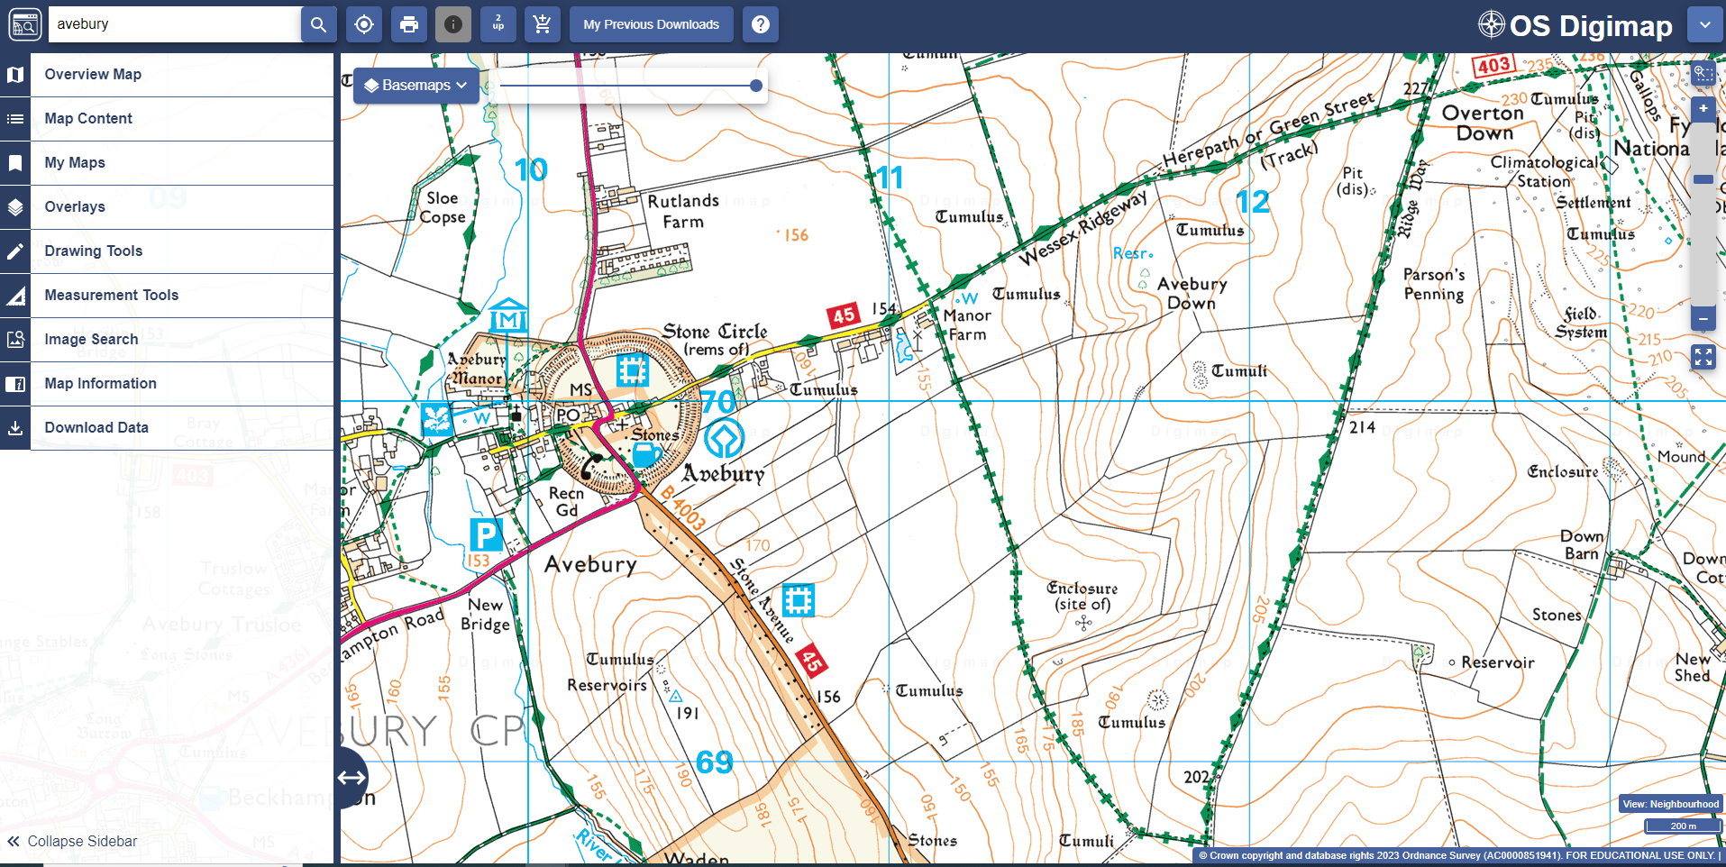Viewport: 1726px width, 867px height.
Task: Open help via the question mark icon
Action: [x=761, y=24]
